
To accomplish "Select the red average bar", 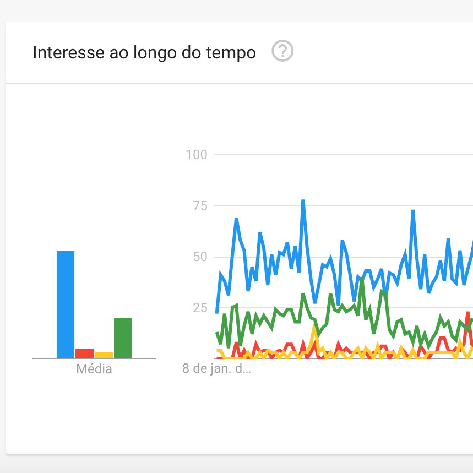I will tap(85, 353).
